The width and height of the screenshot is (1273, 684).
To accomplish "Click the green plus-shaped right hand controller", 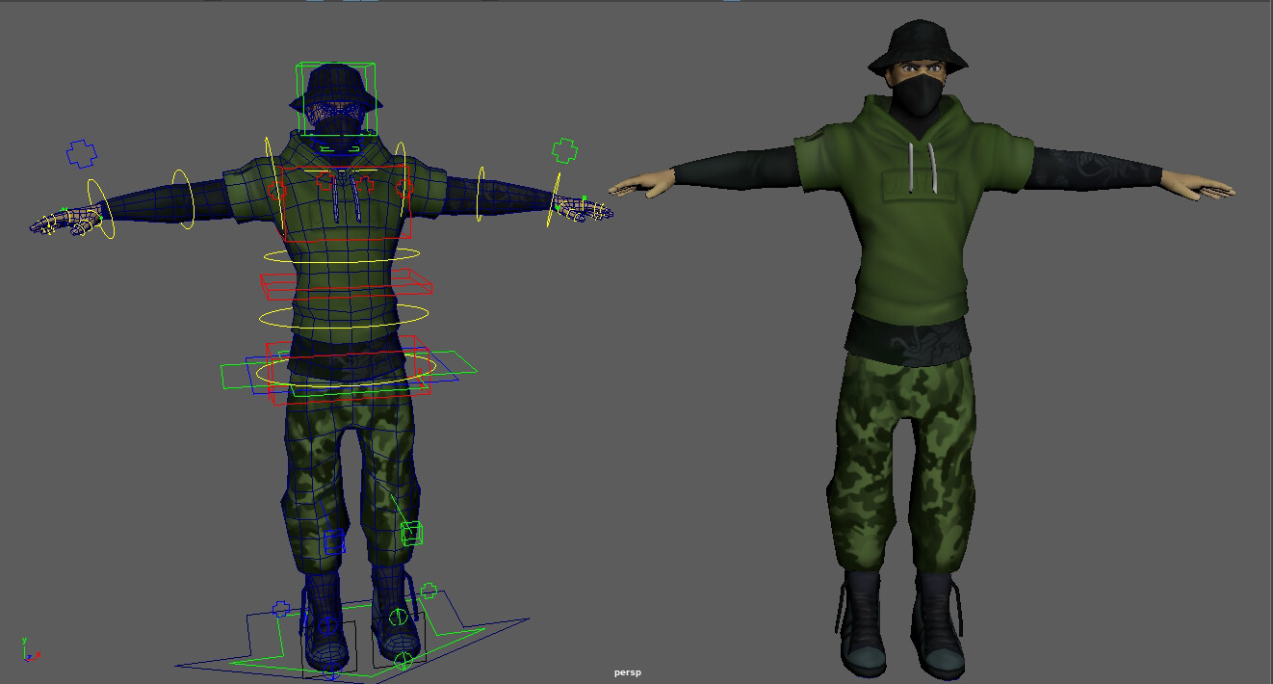I will [x=563, y=150].
